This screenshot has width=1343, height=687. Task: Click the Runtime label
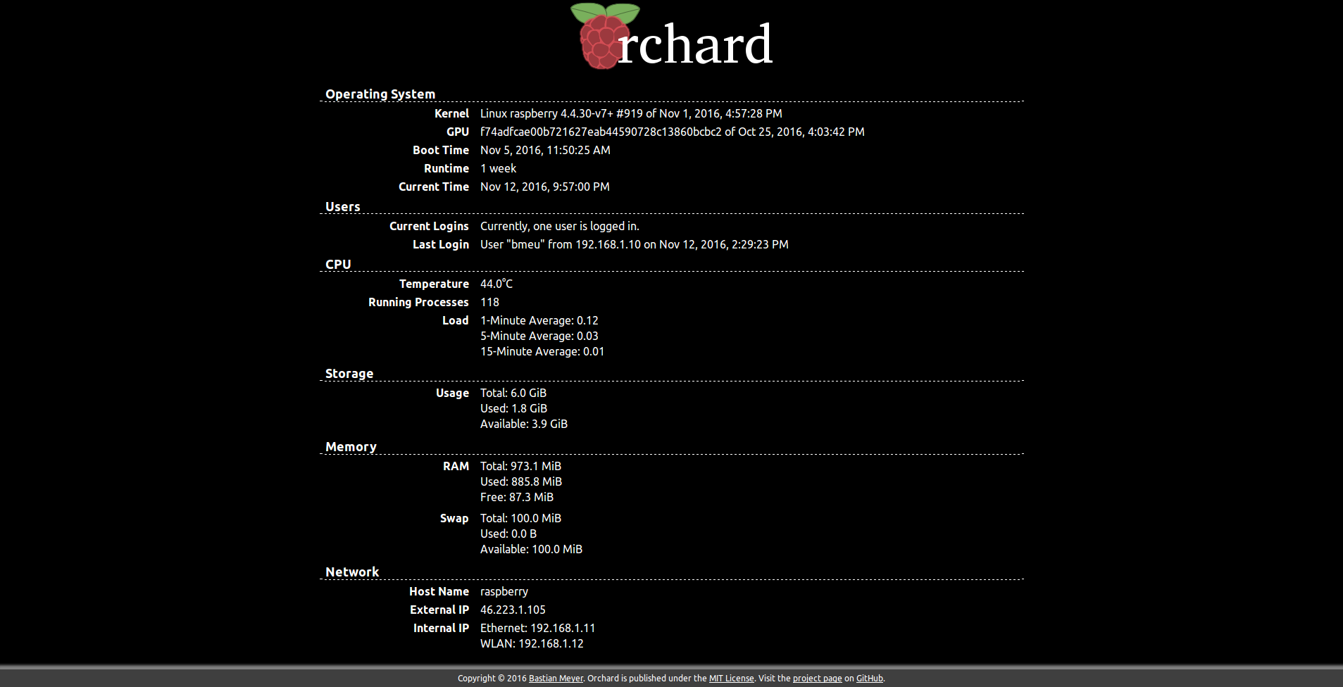(446, 168)
